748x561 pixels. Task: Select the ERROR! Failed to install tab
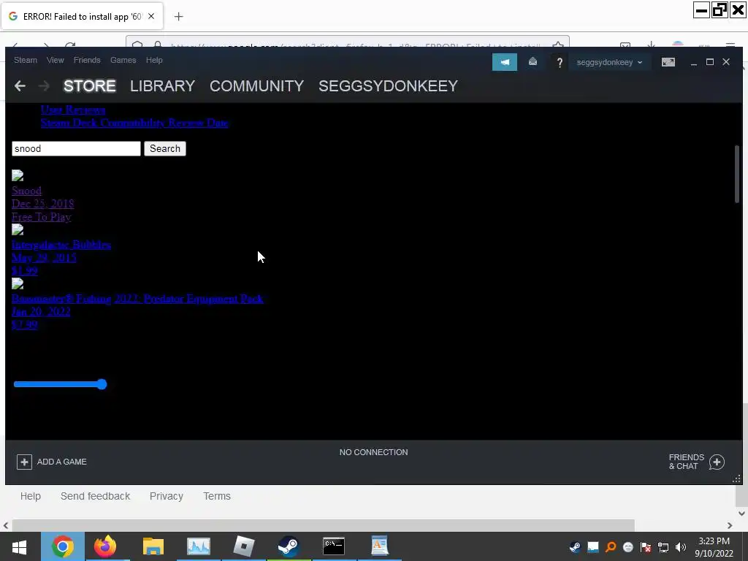pos(83,16)
